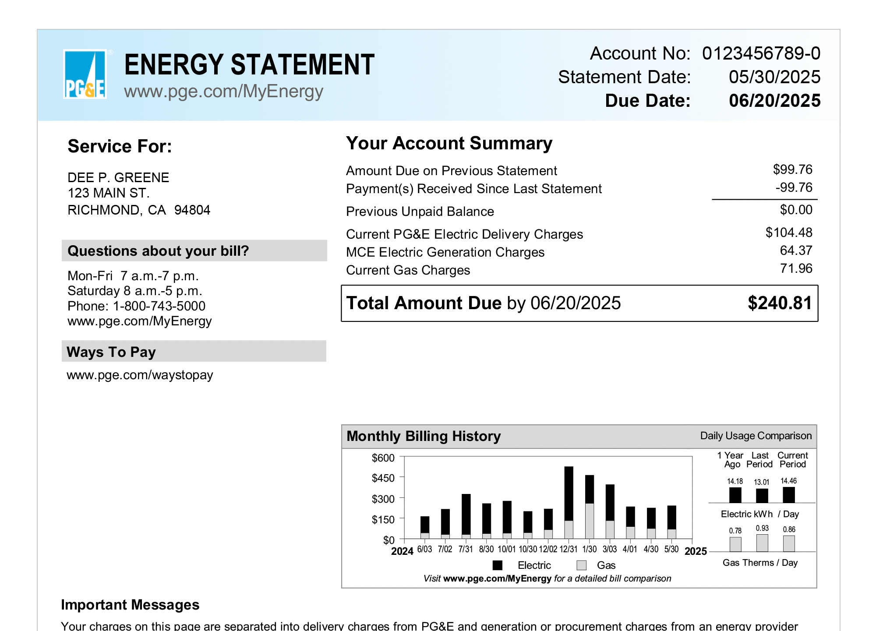Image resolution: width=876 pixels, height=631 pixels.
Task: Click the Saturday 8 a.m.-5 p.m. hours line
Action: (x=135, y=291)
